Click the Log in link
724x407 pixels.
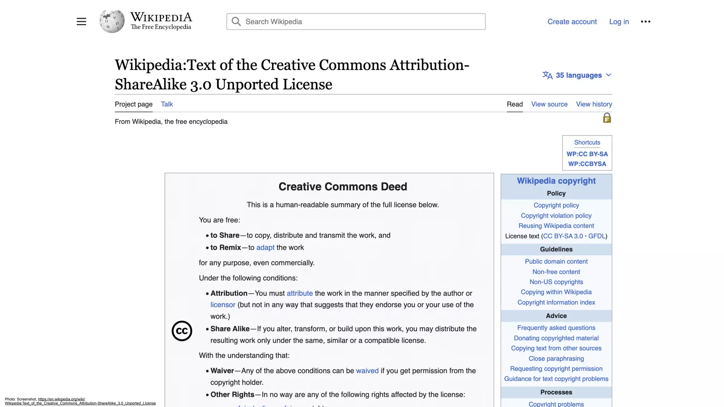[619, 22]
